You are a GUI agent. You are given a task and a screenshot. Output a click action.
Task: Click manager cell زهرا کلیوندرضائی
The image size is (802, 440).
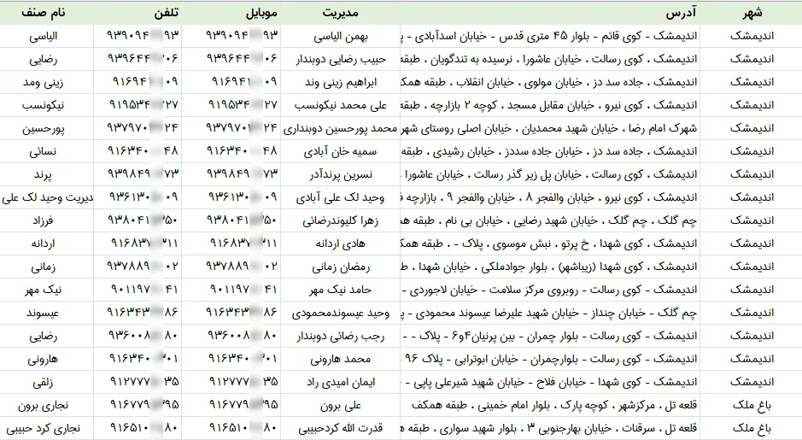(x=340, y=220)
